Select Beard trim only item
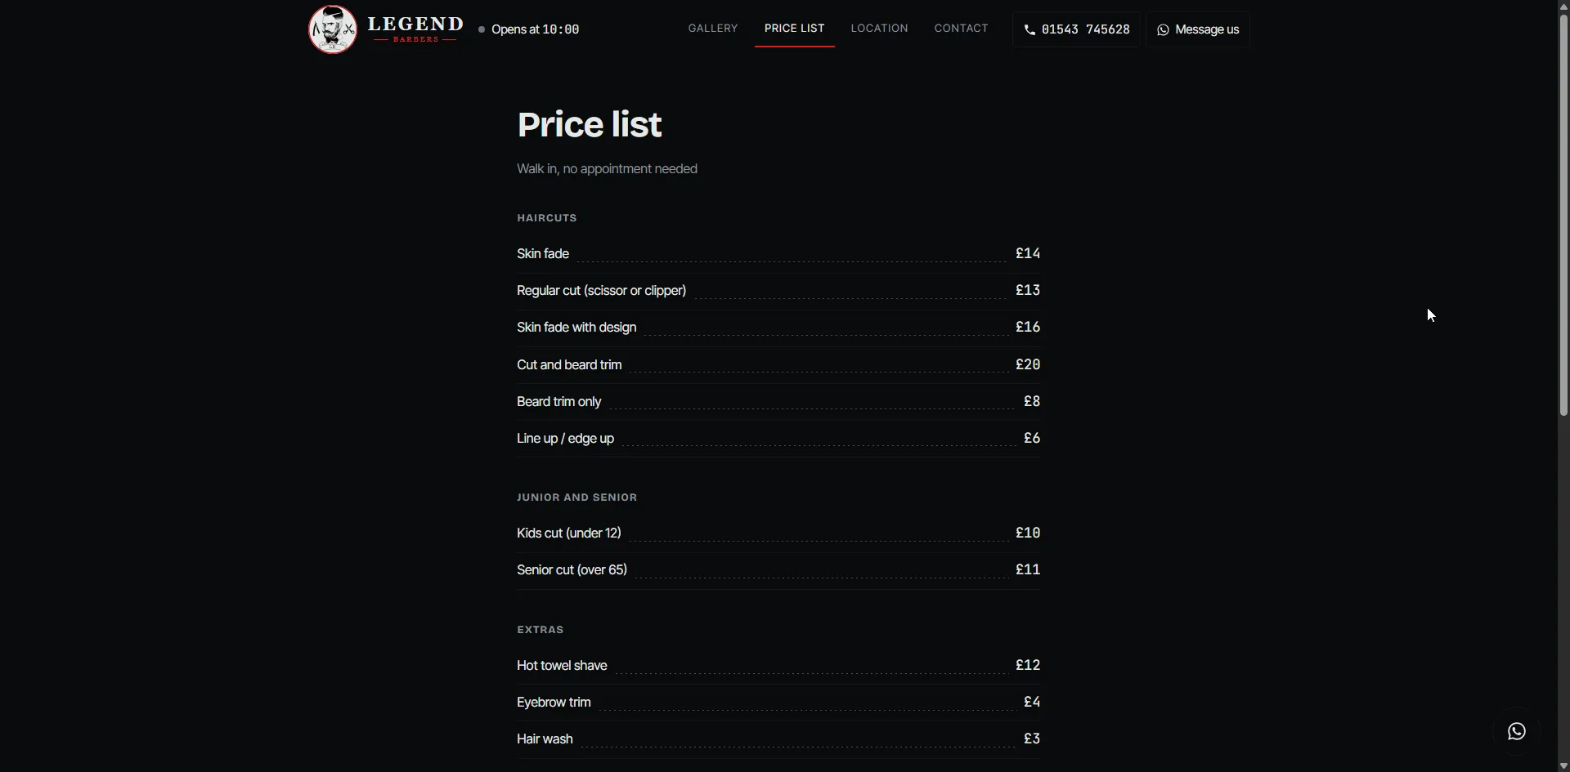Image resolution: width=1570 pixels, height=772 pixels. 778,402
